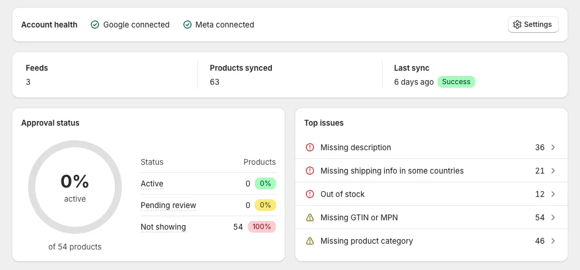Click the Approval status heading

click(50, 123)
